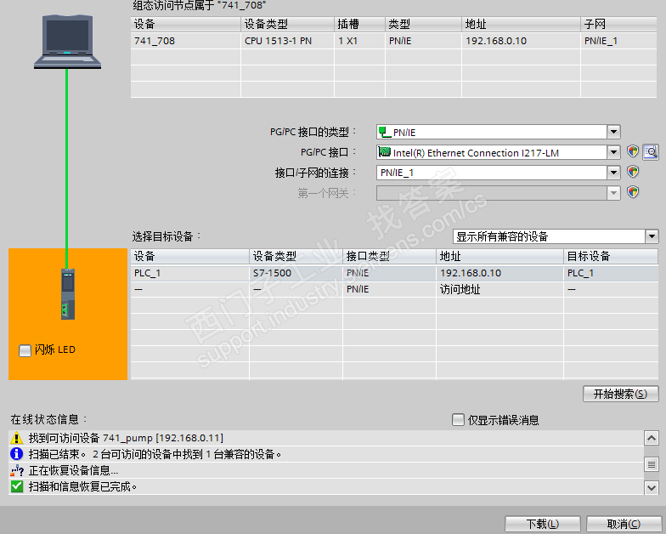Click status list scroll up arrow
Image resolution: width=666 pixels, height=534 pixels.
point(651,437)
